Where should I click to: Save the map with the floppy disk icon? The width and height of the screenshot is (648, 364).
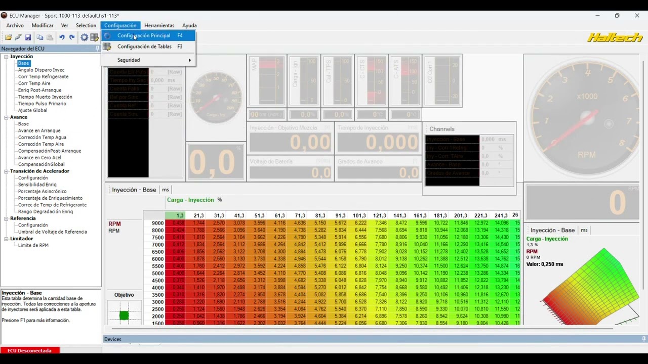(x=28, y=37)
